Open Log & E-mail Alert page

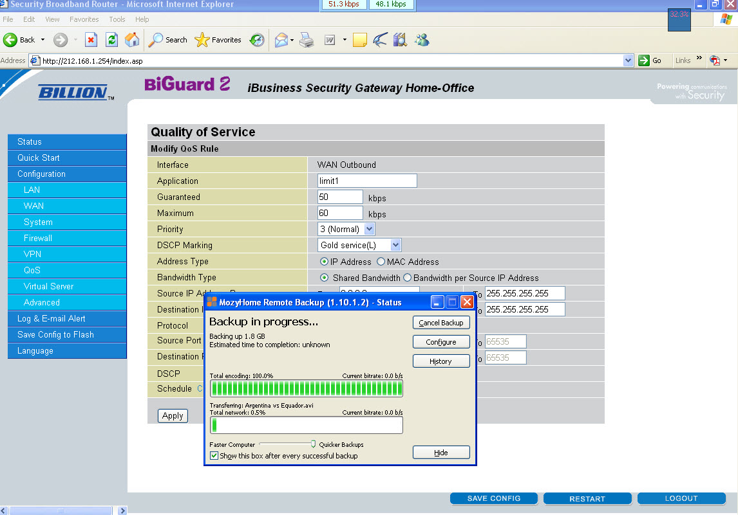[x=68, y=319]
